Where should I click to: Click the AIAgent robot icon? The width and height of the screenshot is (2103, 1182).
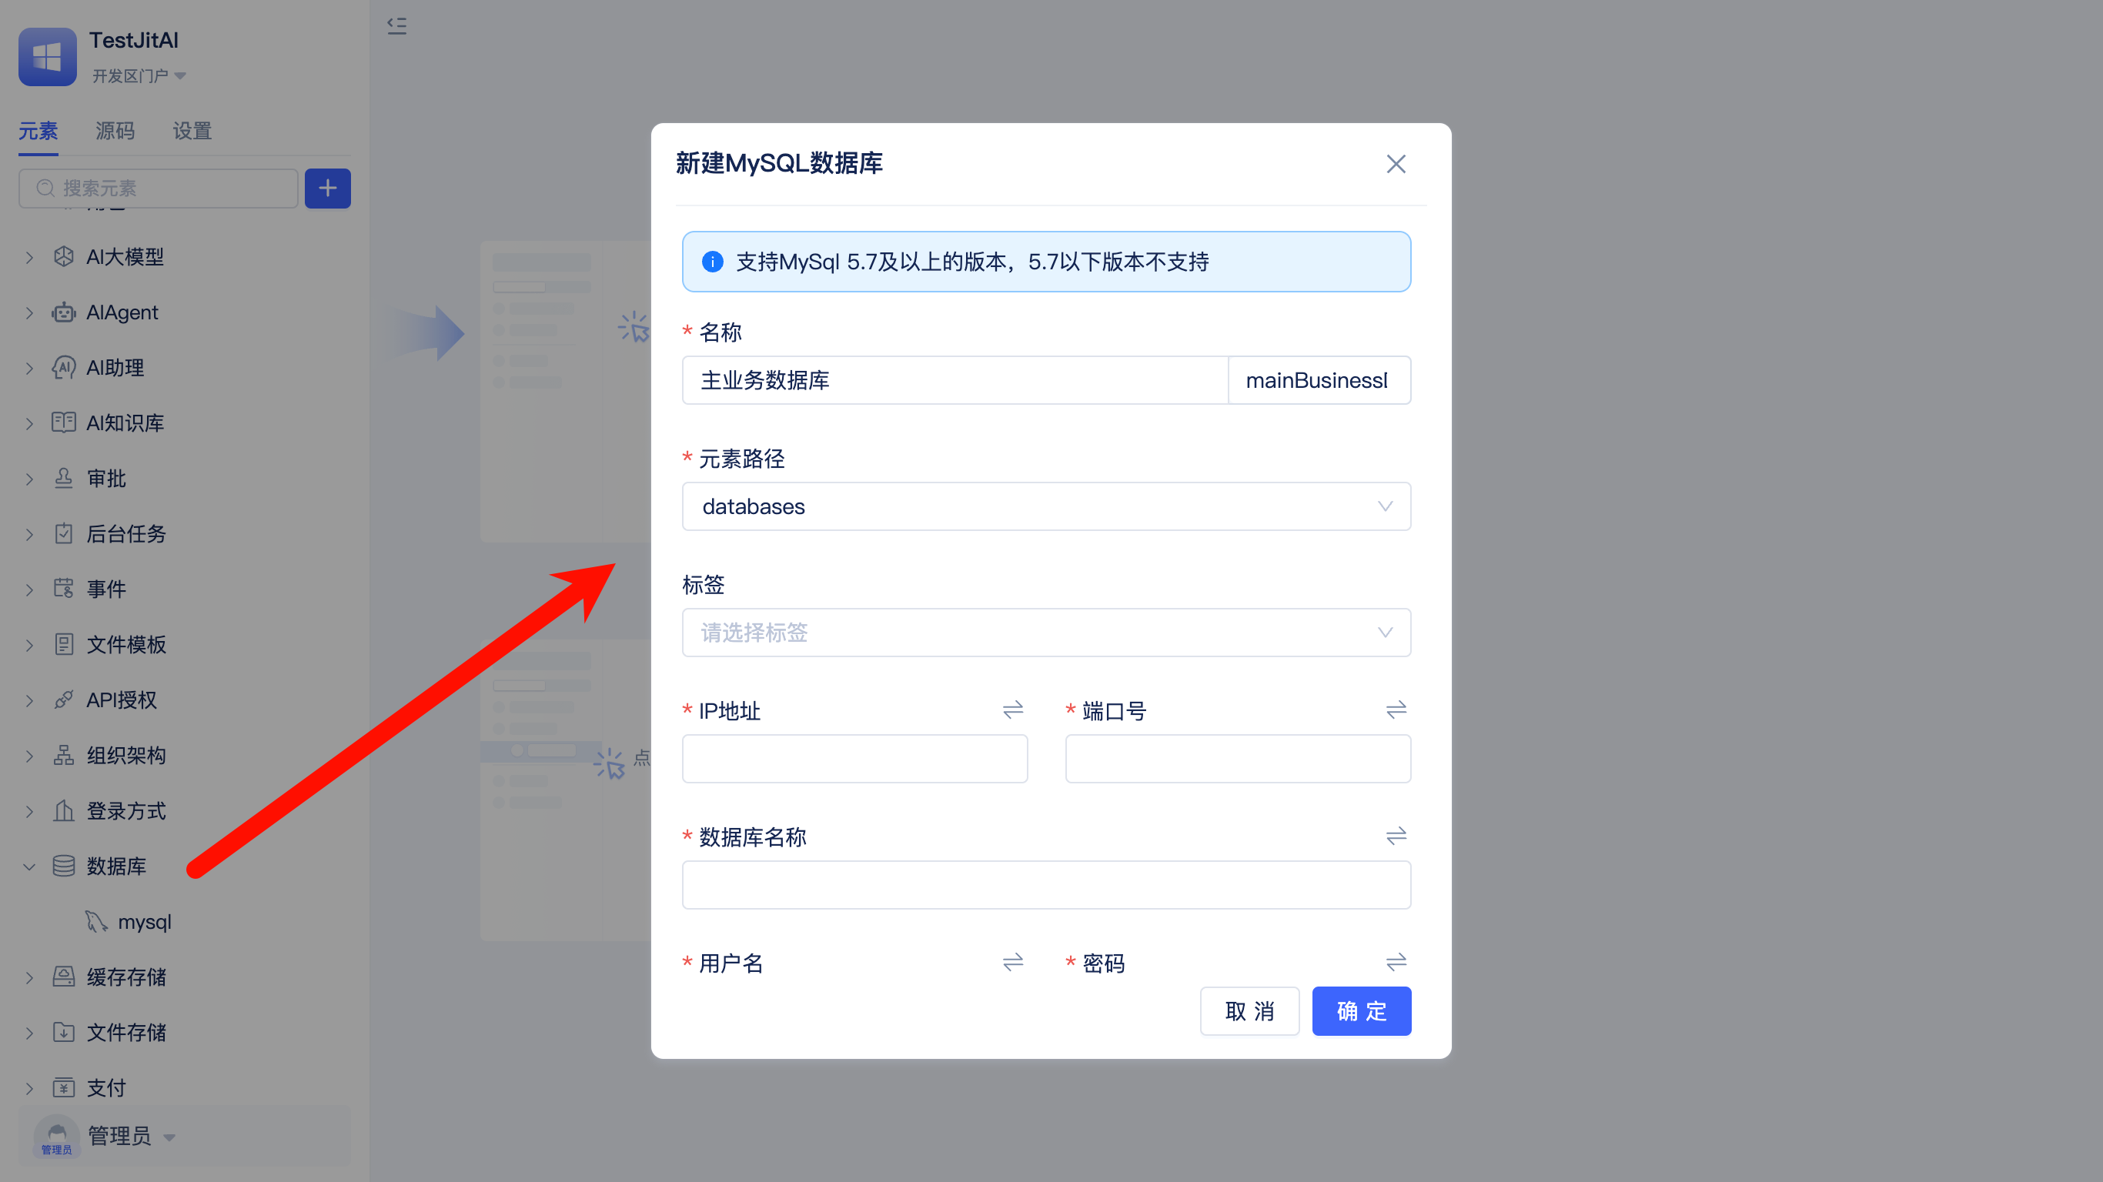pyautogui.click(x=64, y=312)
